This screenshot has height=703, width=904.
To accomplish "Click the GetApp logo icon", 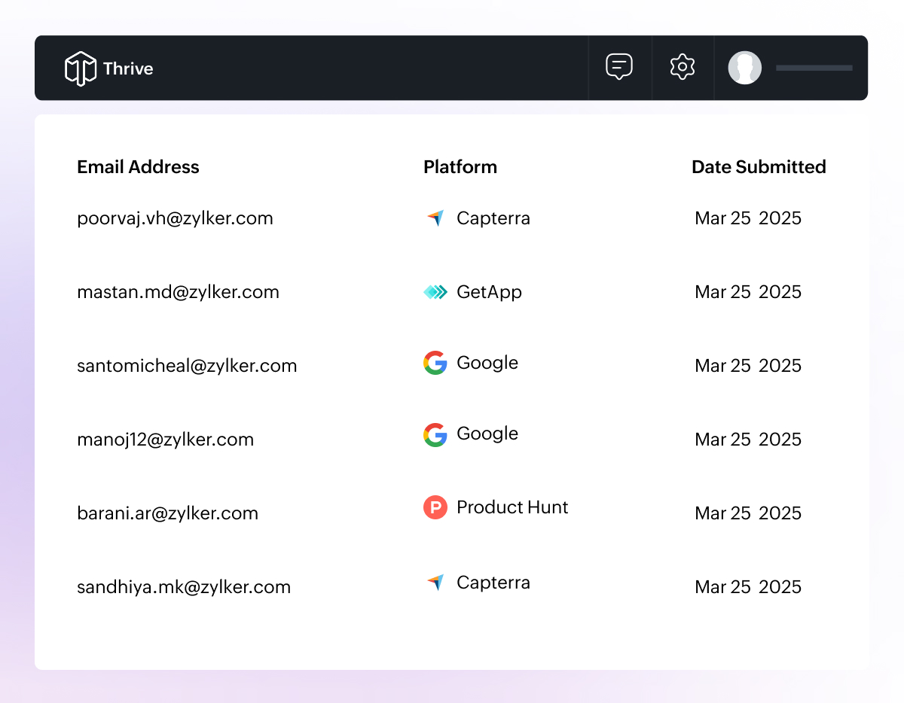I will tap(435, 292).
